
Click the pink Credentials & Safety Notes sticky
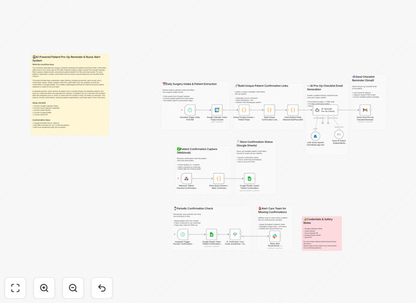coord(322,233)
